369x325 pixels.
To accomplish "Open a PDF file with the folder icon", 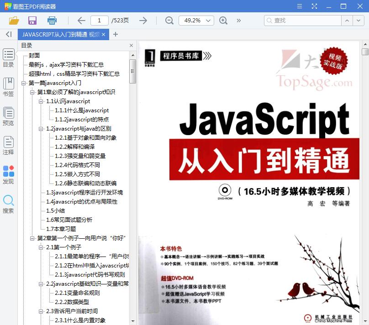I will point(14,21).
